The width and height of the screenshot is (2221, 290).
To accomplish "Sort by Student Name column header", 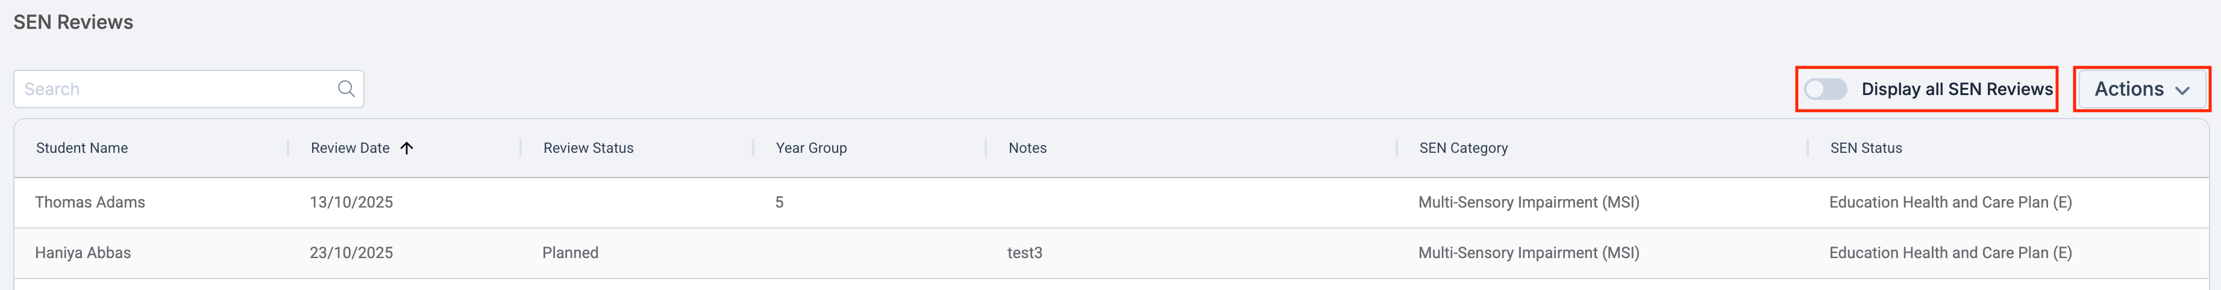I will click(82, 148).
